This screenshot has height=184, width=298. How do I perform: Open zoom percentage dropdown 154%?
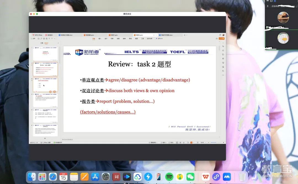(203, 143)
